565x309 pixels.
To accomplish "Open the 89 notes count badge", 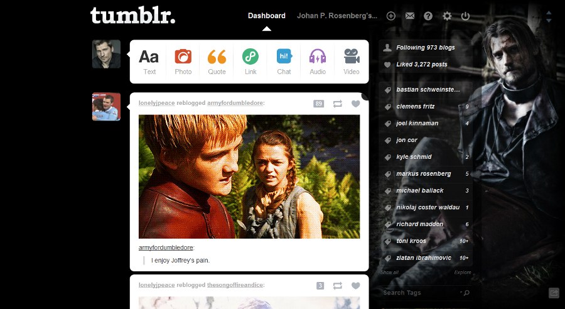I will 318,104.
